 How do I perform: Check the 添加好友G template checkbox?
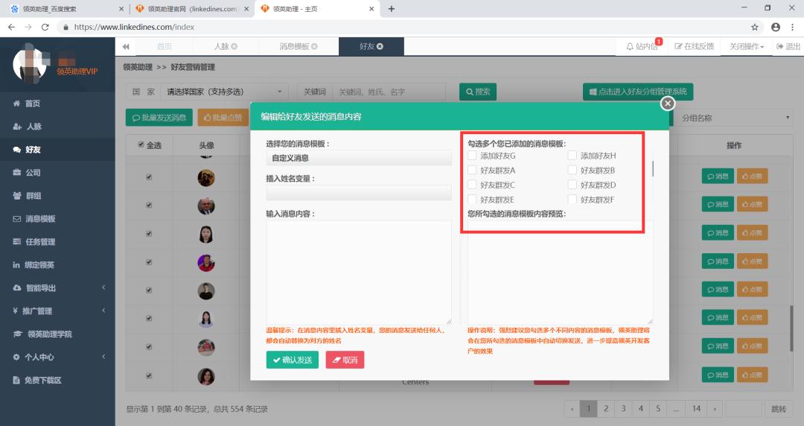472,156
